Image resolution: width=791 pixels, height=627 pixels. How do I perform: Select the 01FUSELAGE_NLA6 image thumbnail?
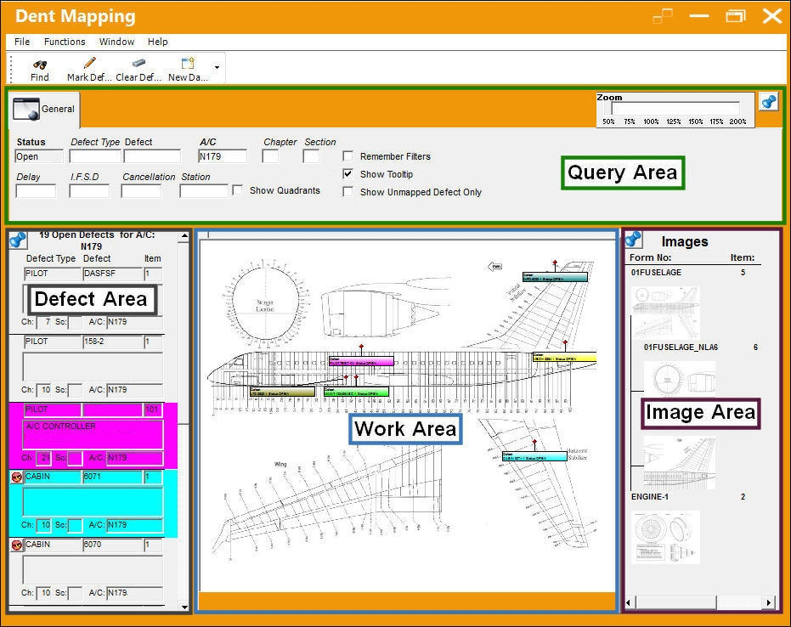coord(680,378)
